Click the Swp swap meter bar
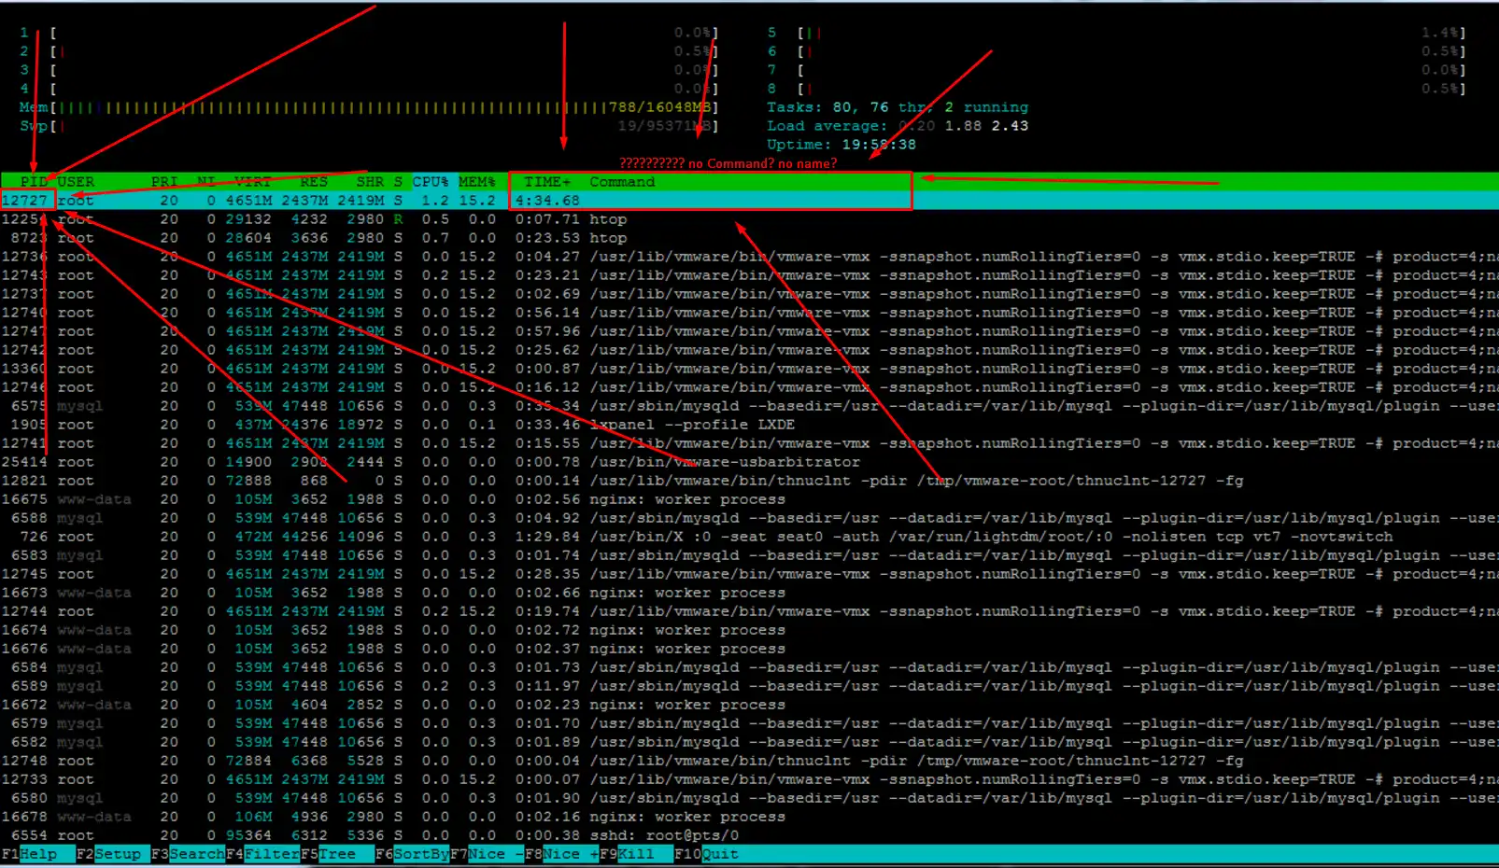Viewport: 1499px width, 868px height. 369,126
